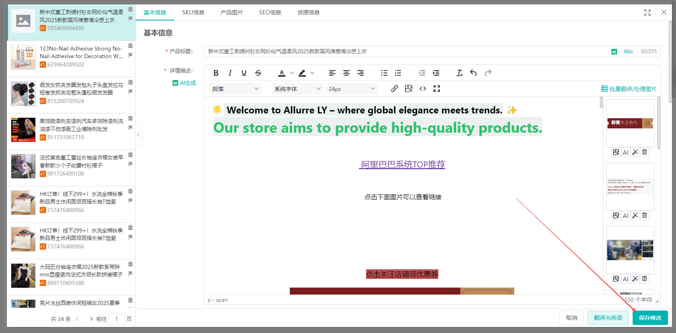Delete the 法式紫色重工蕾丝 dress product
This screenshot has width=676, height=333.
tap(130, 155)
